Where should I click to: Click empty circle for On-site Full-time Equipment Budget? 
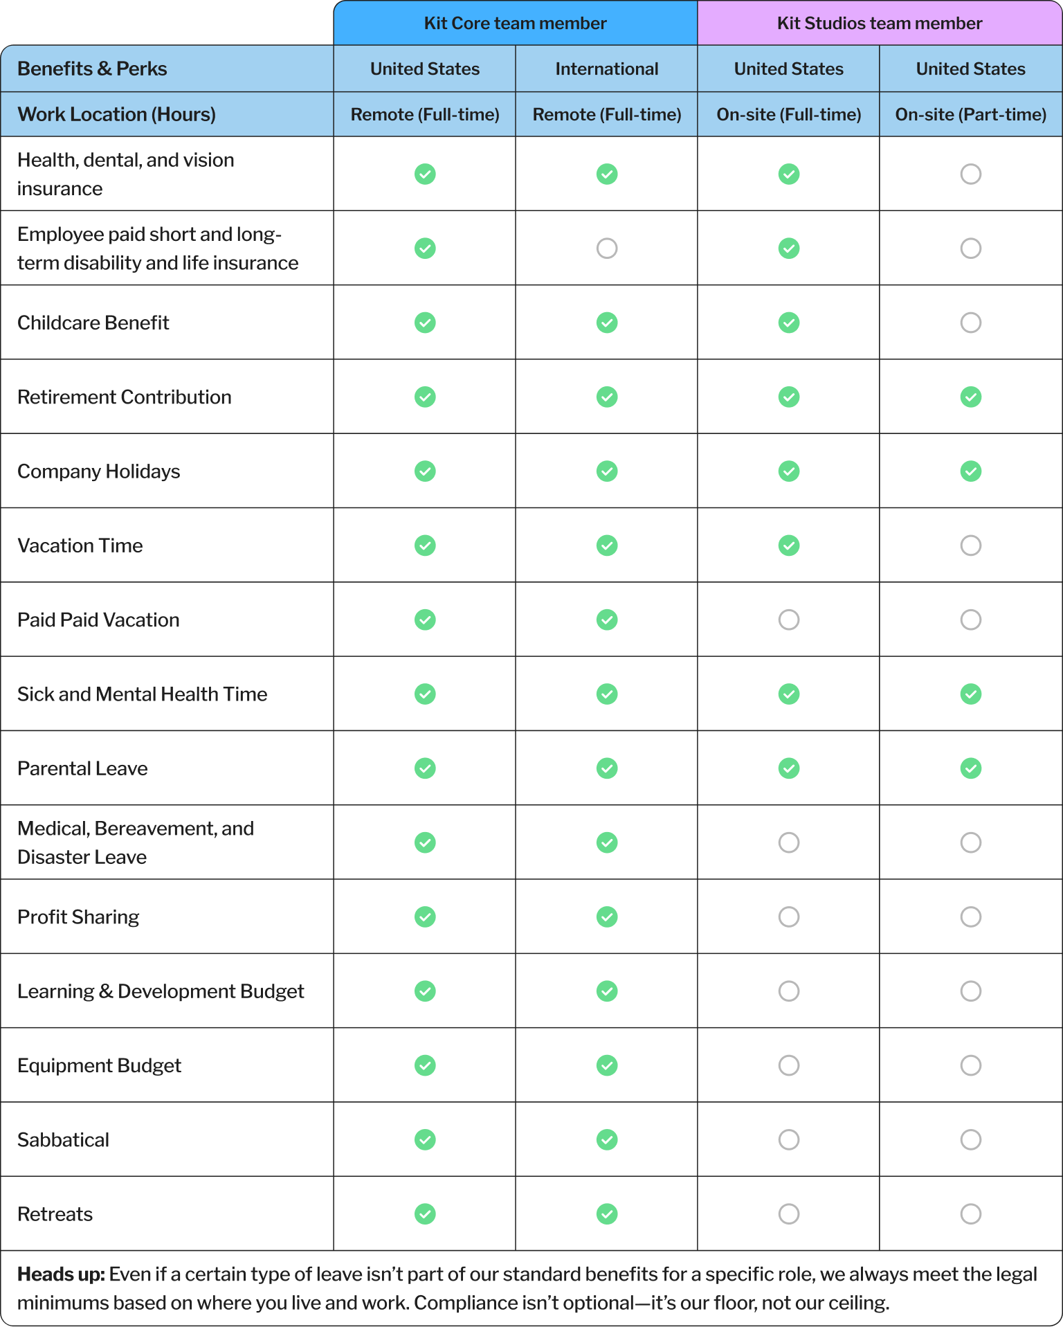(789, 1065)
